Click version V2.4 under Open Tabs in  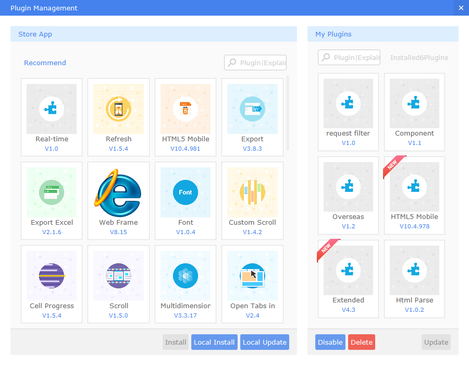coord(253,315)
